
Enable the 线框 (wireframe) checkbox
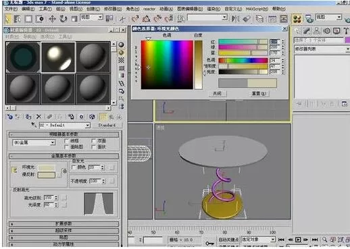point(66,141)
